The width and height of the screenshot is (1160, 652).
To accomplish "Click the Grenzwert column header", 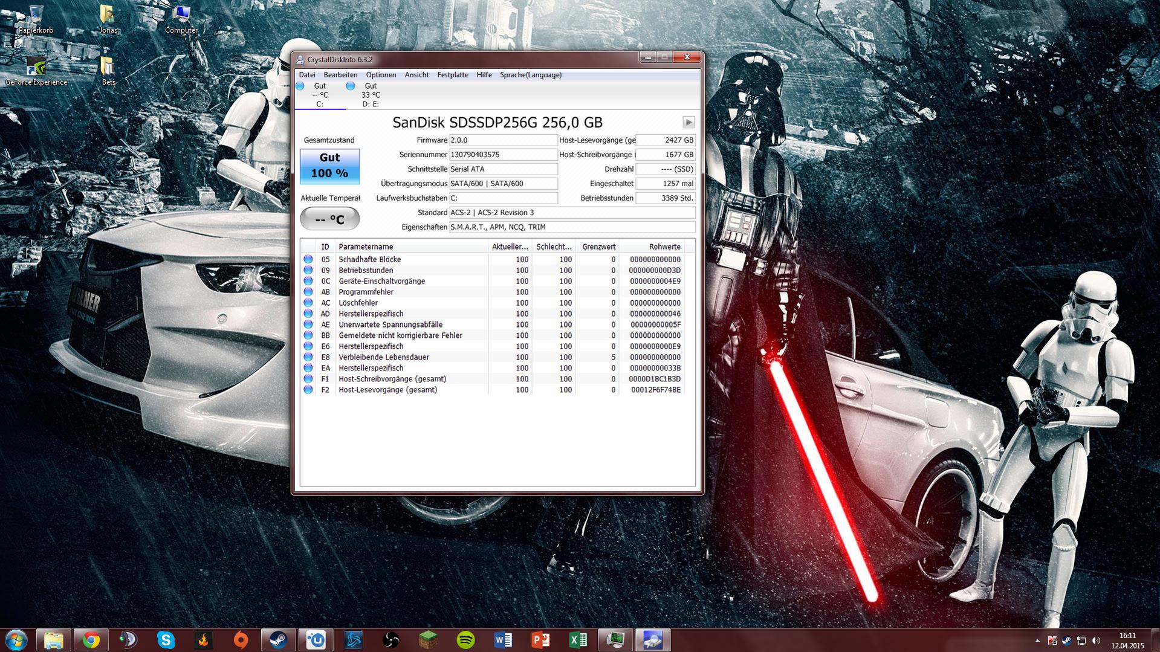I will tap(597, 247).
